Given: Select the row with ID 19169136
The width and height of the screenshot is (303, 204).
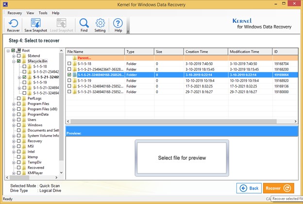Looking at the screenshot, I should tap(182, 86).
